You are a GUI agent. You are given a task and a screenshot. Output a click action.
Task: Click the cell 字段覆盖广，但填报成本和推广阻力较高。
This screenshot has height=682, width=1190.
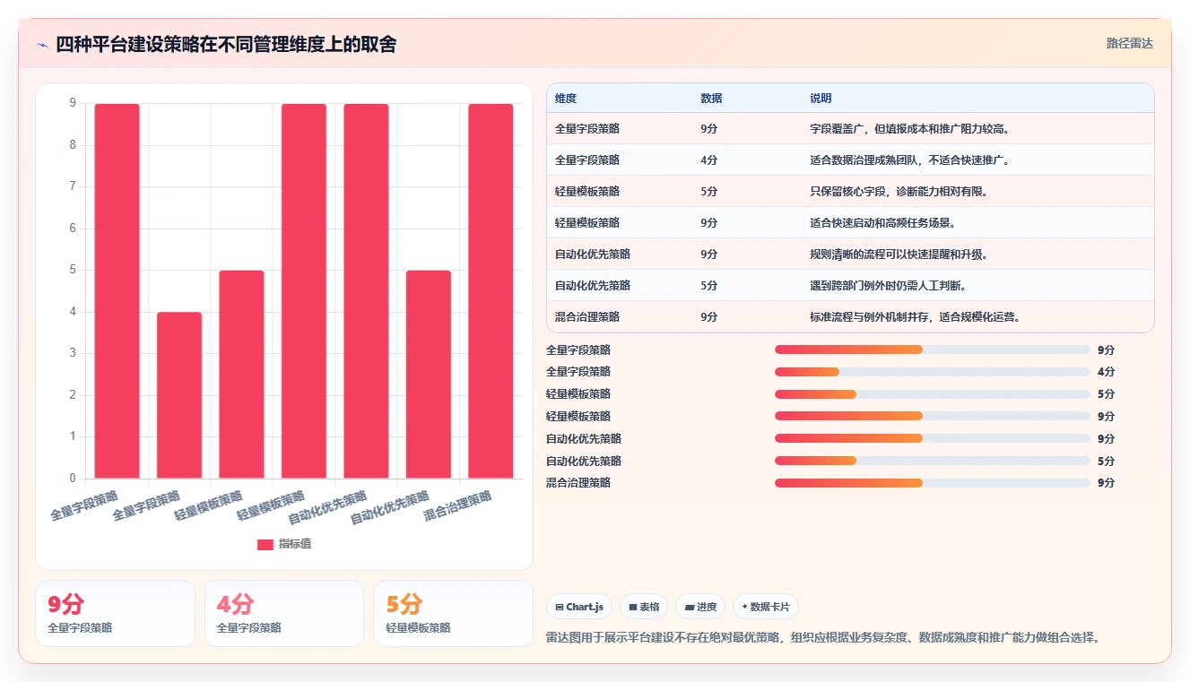point(910,129)
